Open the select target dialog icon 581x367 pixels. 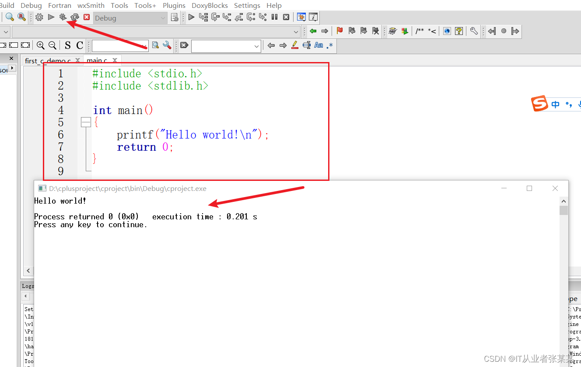(175, 17)
